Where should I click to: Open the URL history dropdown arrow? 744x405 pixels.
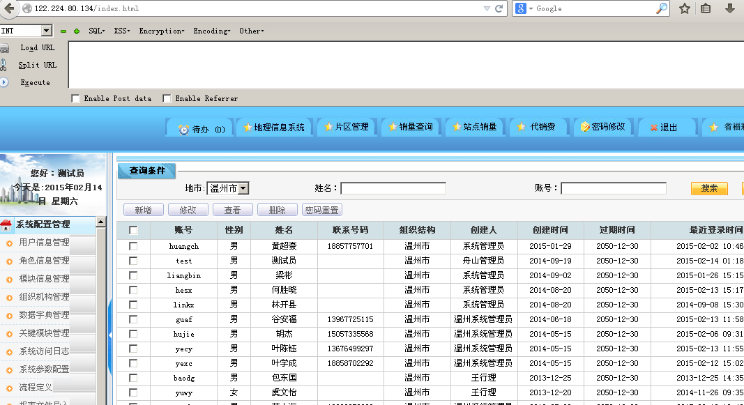tap(487, 8)
